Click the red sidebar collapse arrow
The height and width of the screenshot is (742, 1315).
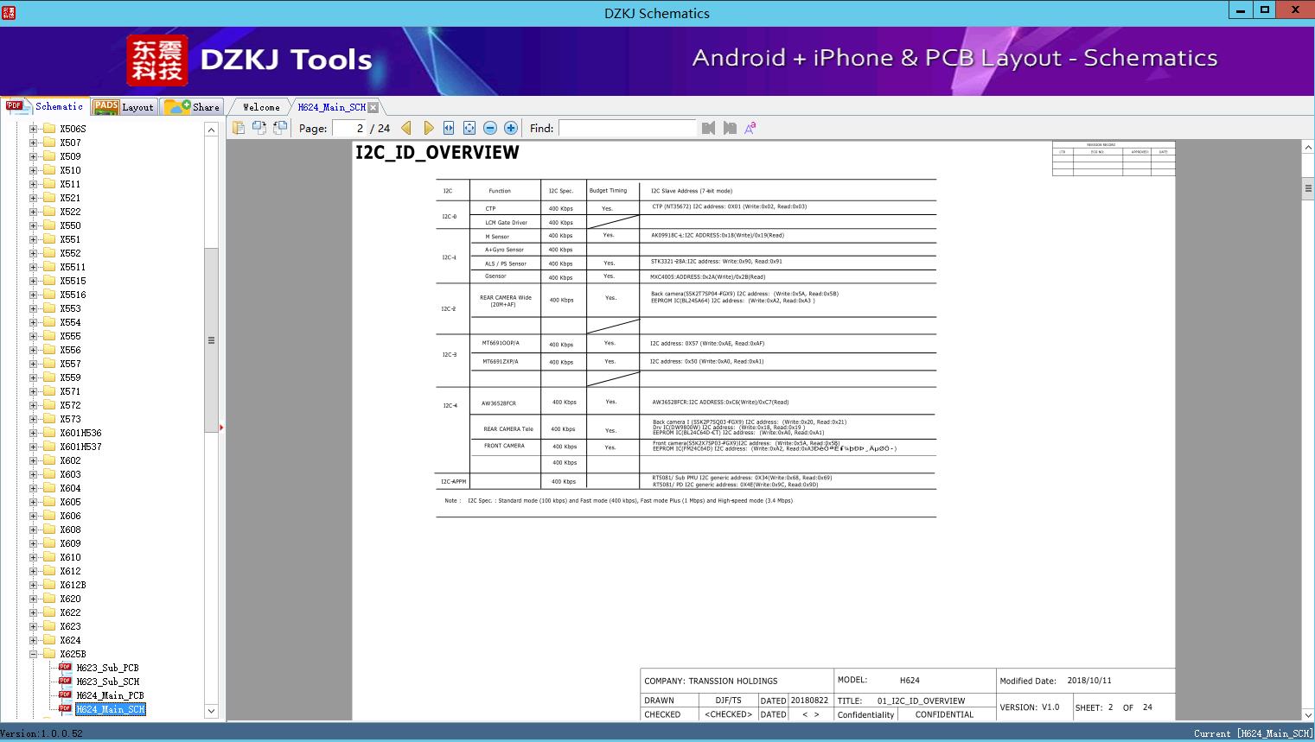pyautogui.click(x=222, y=427)
